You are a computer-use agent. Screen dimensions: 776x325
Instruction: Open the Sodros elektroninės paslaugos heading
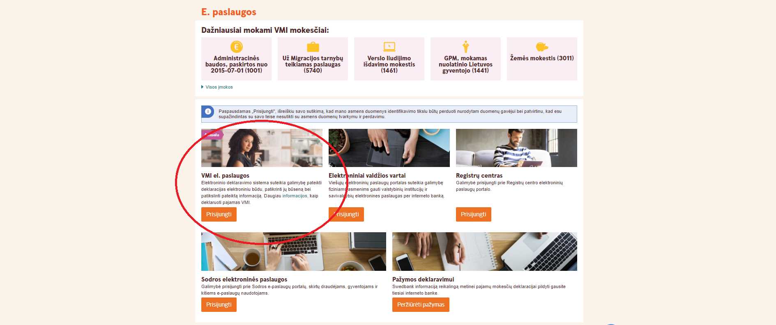tap(244, 279)
